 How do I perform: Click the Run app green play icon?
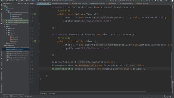tap(133, 1)
